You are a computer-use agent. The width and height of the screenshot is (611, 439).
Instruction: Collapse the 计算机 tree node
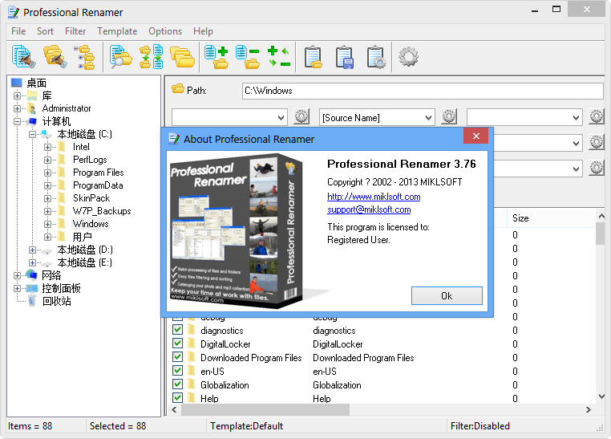17,121
